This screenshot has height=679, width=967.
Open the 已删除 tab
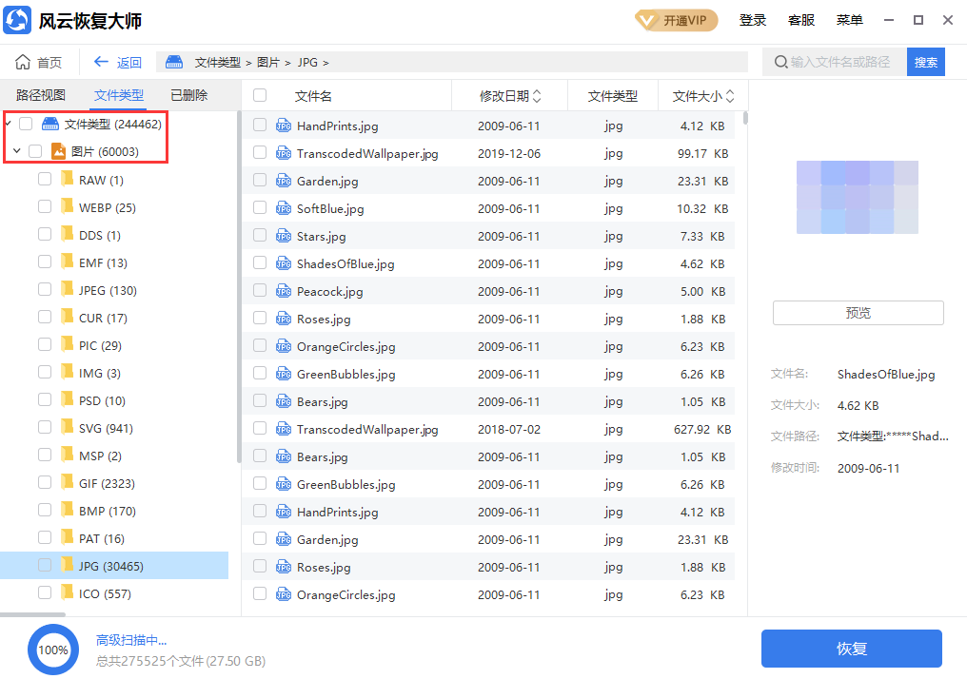(188, 95)
